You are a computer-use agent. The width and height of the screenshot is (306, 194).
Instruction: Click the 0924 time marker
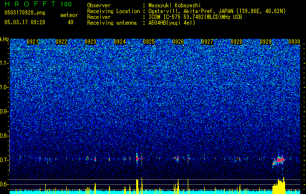(x=120, y=42)
